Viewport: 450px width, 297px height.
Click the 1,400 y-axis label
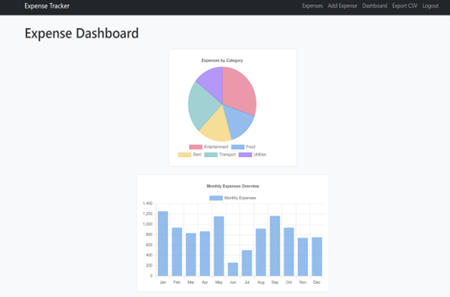click(148, 203)
